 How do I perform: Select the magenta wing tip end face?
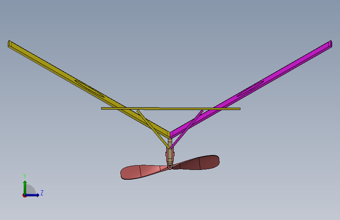point(331,43)
